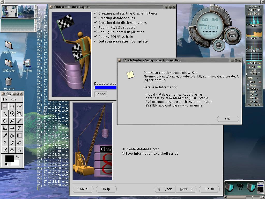Go Back in the database wizard
The width and height of the screenshot is (265, 199).
click(x=165, y=189)
